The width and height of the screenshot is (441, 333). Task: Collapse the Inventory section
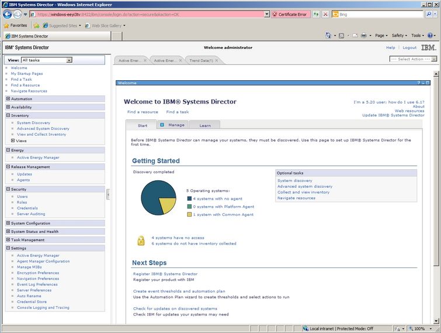8,115
